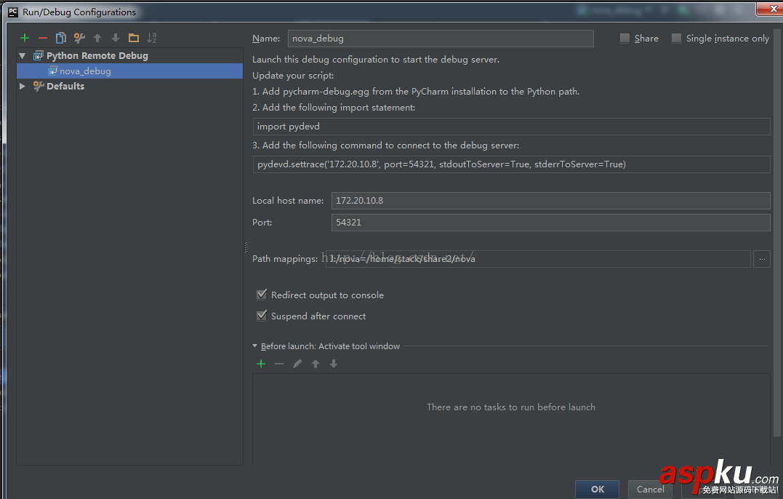Add a new run configuration
The image size is (783, 499).
(24, 37)
